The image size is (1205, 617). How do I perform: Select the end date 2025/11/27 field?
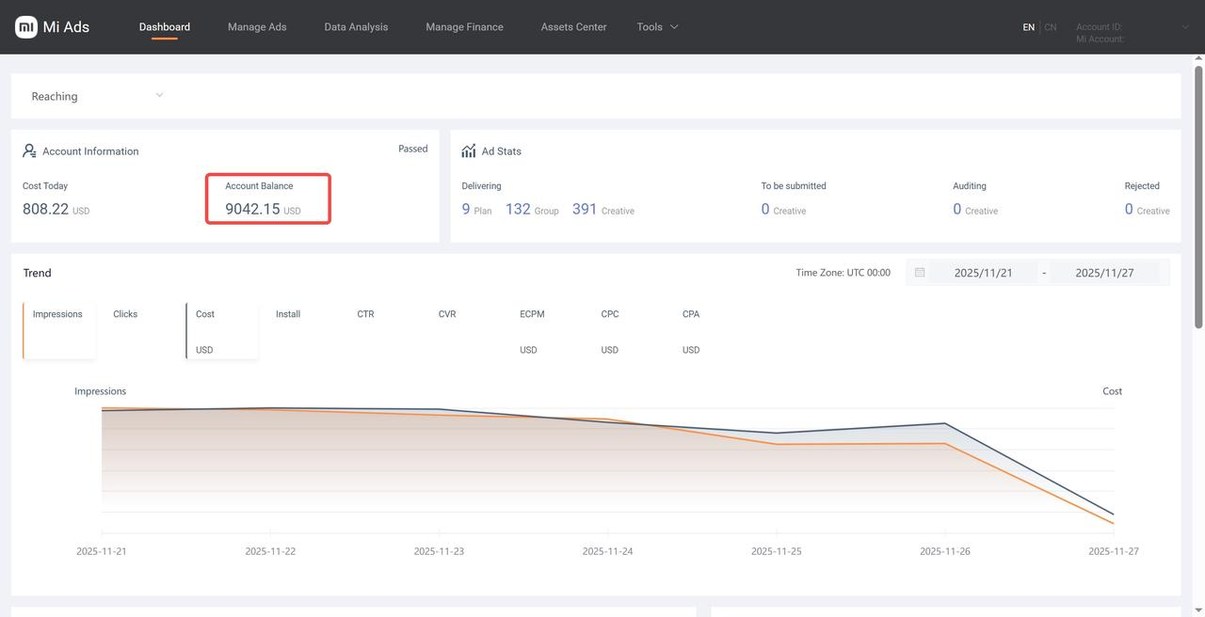coord(1104,273)
